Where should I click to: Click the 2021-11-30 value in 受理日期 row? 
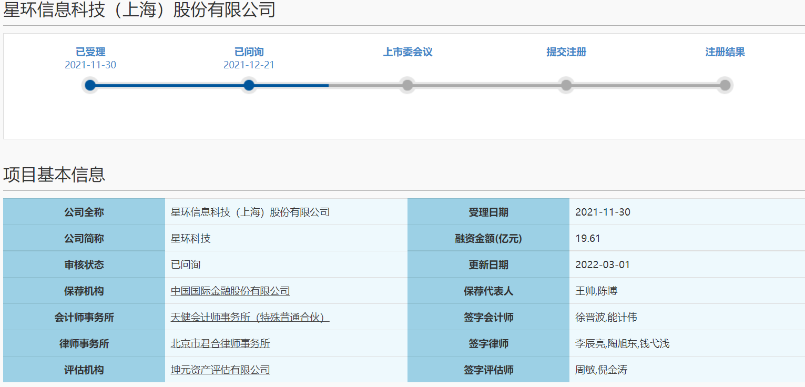point(603,212)
